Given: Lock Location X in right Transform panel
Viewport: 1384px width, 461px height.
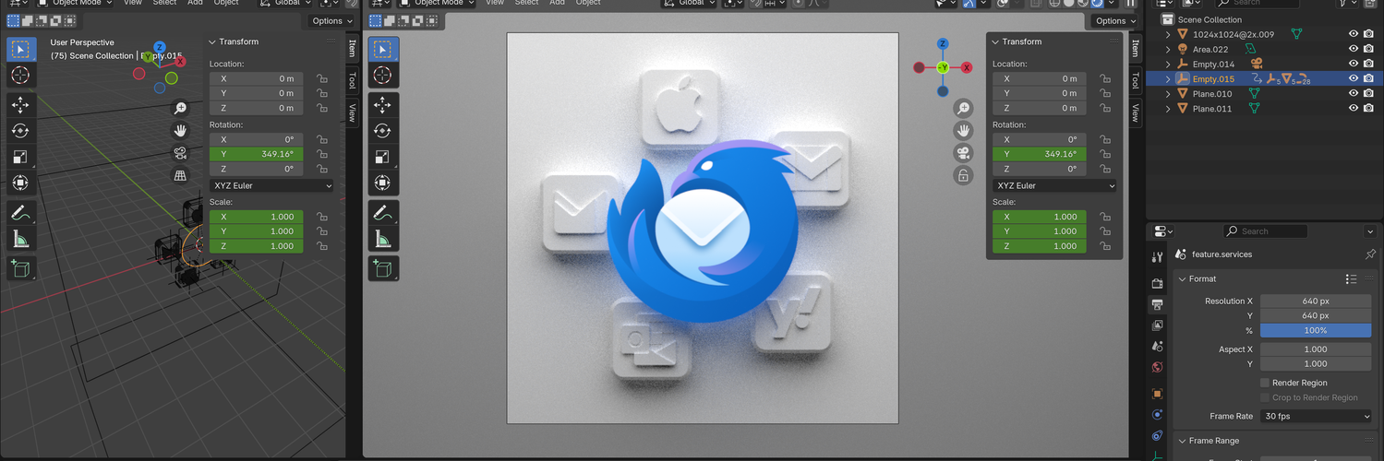Looking at the screenshot, I should (x=1105, y=78).
